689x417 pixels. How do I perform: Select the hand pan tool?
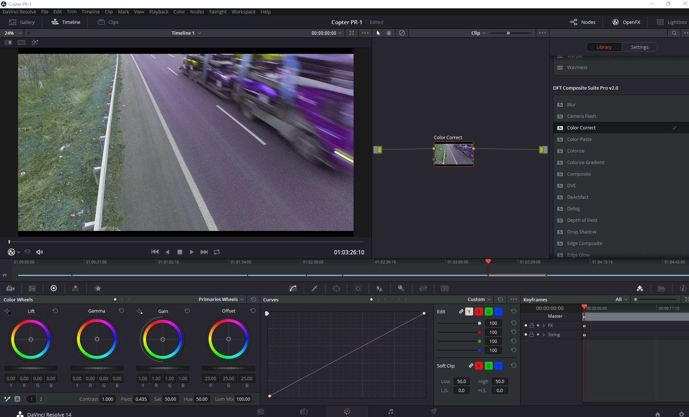(389, 33)
